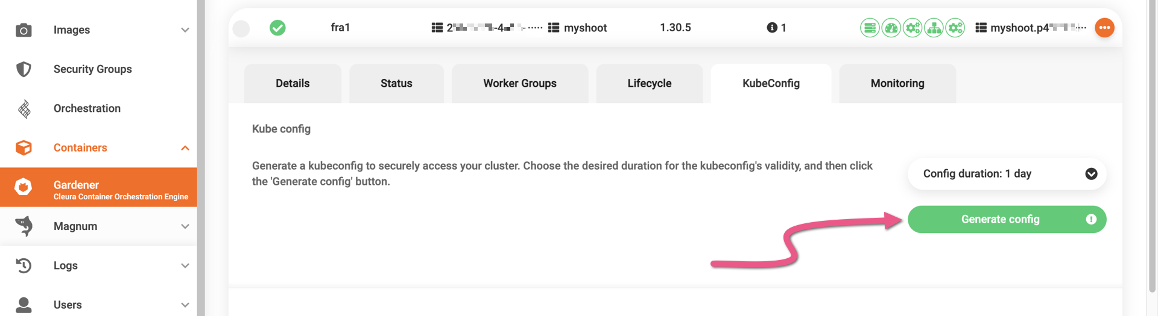Open the Monitoring tab

[x=897, y=84]
